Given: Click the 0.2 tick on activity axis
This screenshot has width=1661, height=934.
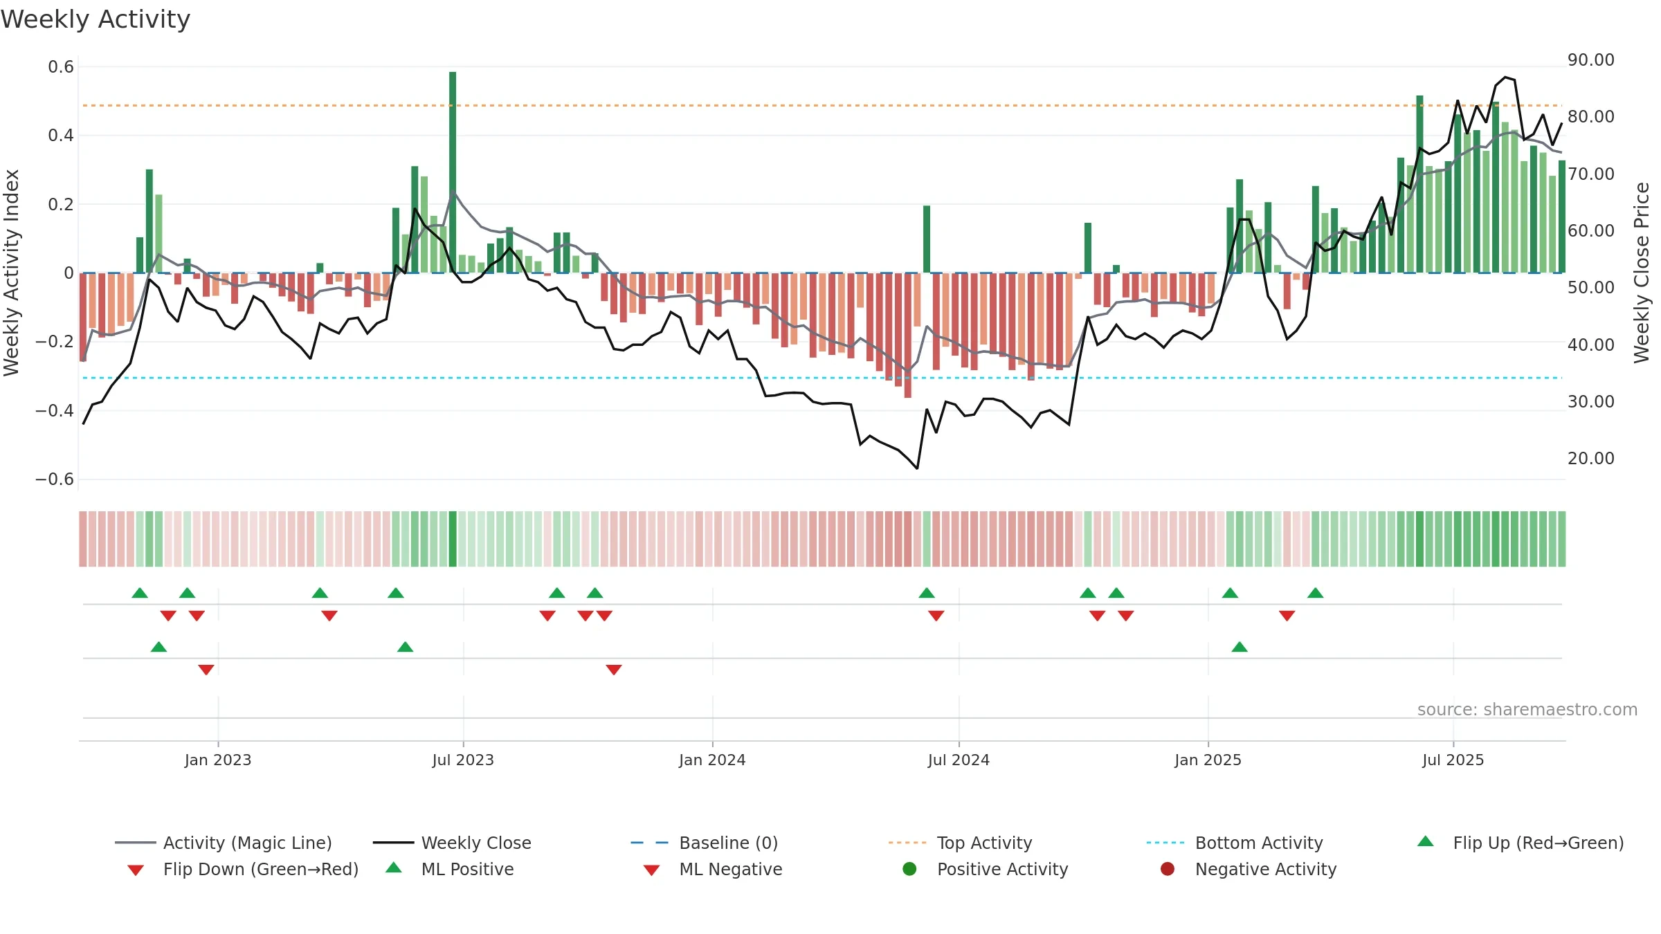Looking at the screenshot, I should [61, 205].
